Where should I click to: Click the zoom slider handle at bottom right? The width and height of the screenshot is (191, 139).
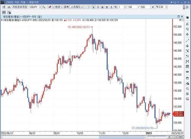[x=154, y=137]
